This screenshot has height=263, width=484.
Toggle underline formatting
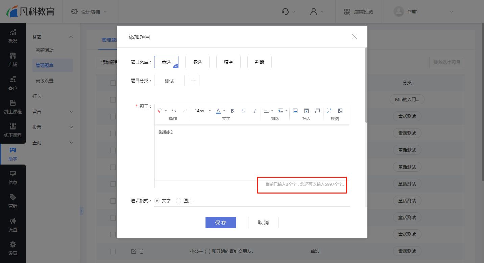point(244,111)
